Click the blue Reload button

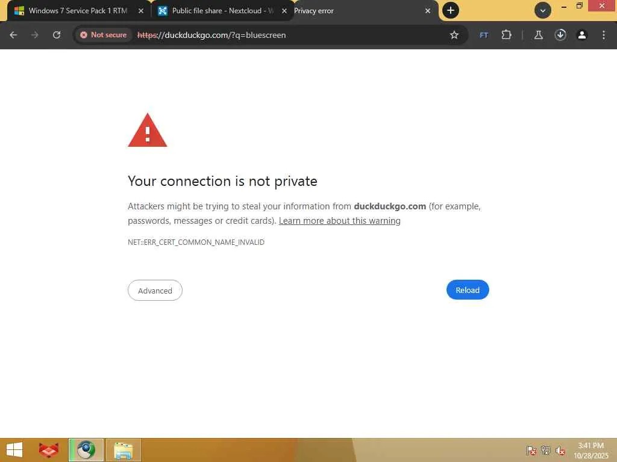coord(468,290)
